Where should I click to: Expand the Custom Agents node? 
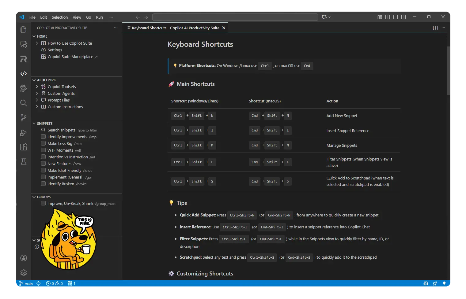(x=37, y=93)
